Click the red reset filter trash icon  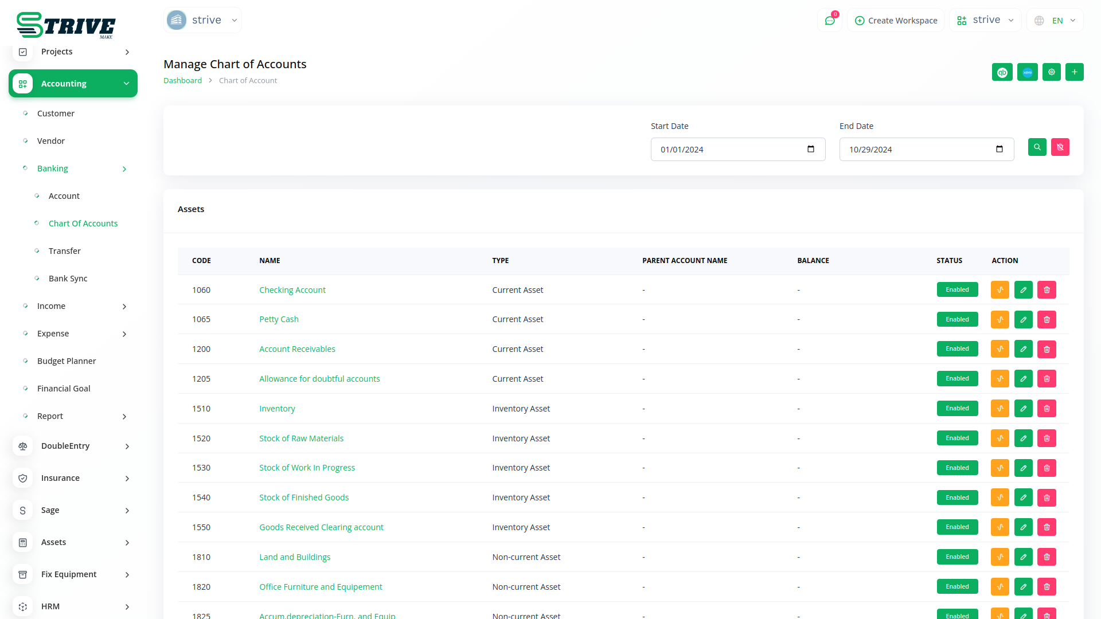(1060, 147)
